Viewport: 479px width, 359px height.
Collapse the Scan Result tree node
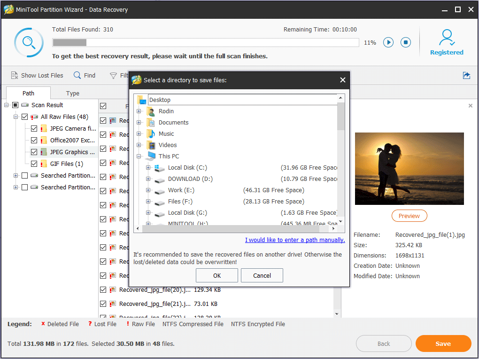tap(6, 105)
